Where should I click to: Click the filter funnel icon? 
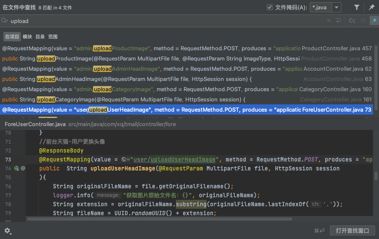tap(357, 7)
